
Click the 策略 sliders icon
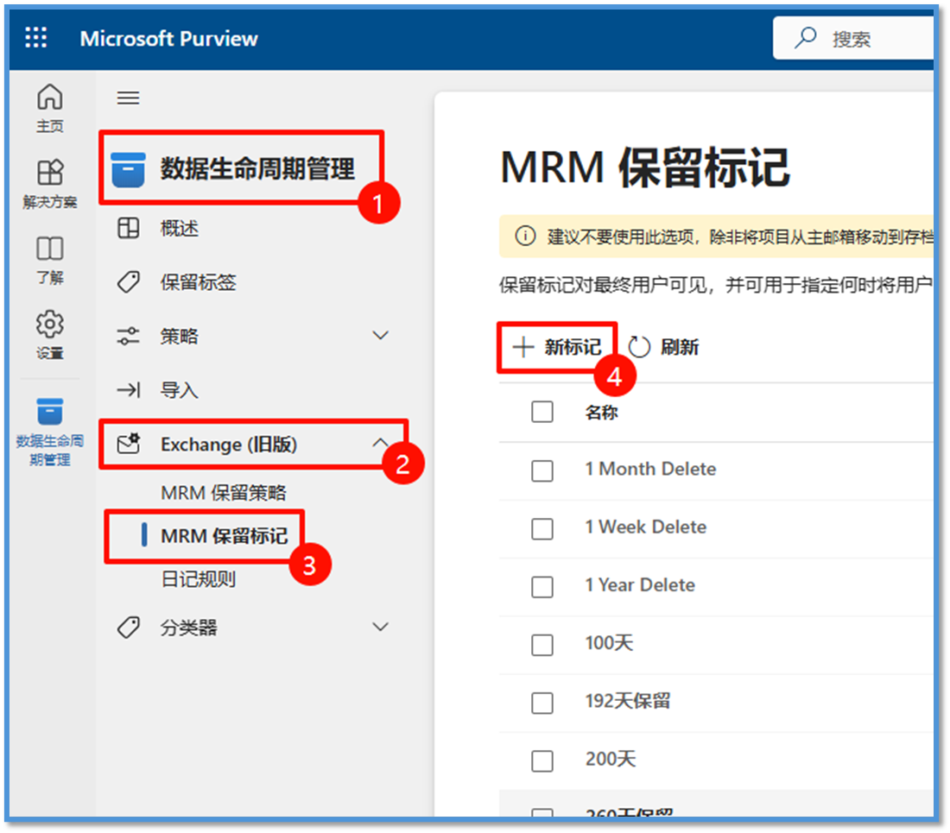[129, 336]
